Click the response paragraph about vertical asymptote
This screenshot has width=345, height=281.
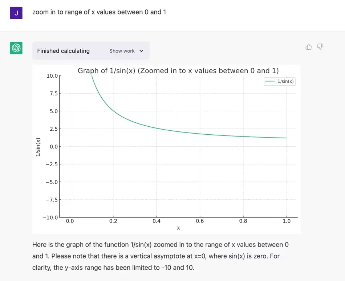(x=161, y=256)
